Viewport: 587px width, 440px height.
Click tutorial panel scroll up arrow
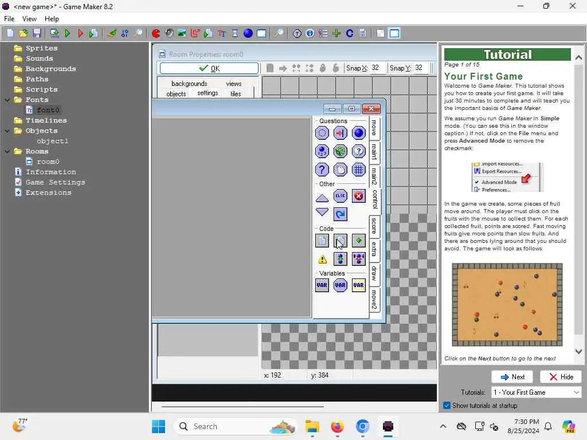click(x=578, y=57)
